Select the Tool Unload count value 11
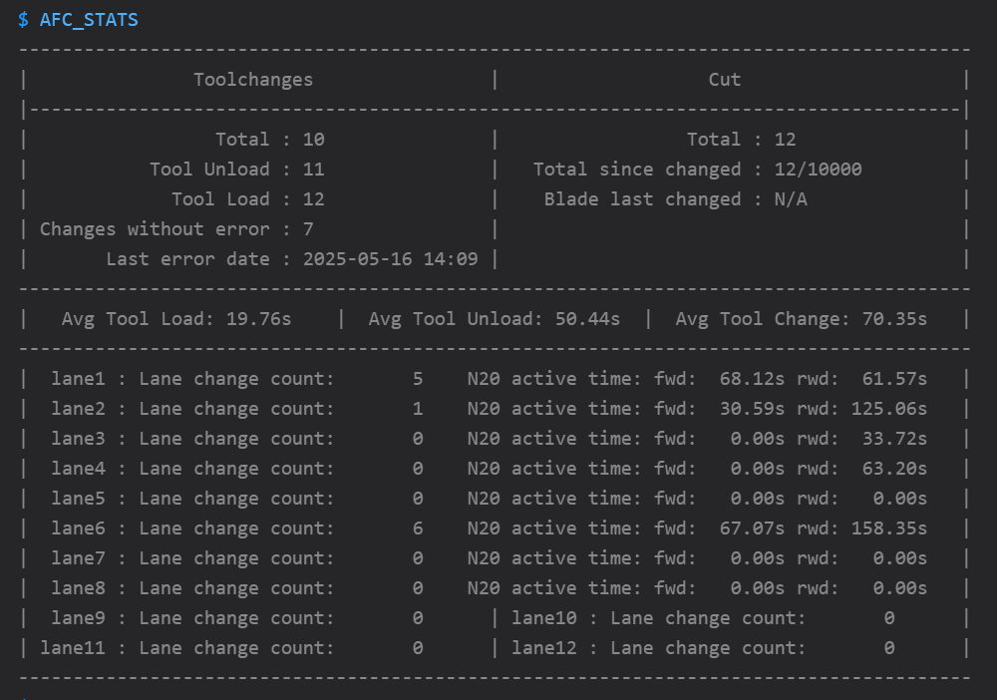 pyautogui.click(x=313, y=170)
